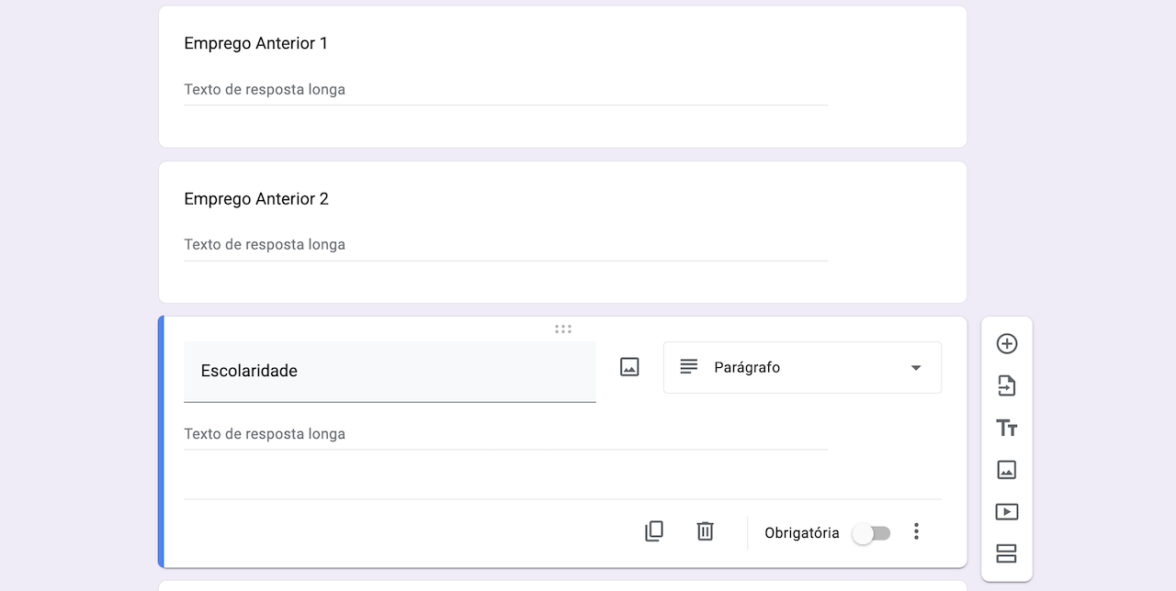
Task: Click long answer text under Emprego Anterior 1
Action: (x=265, y=90)
